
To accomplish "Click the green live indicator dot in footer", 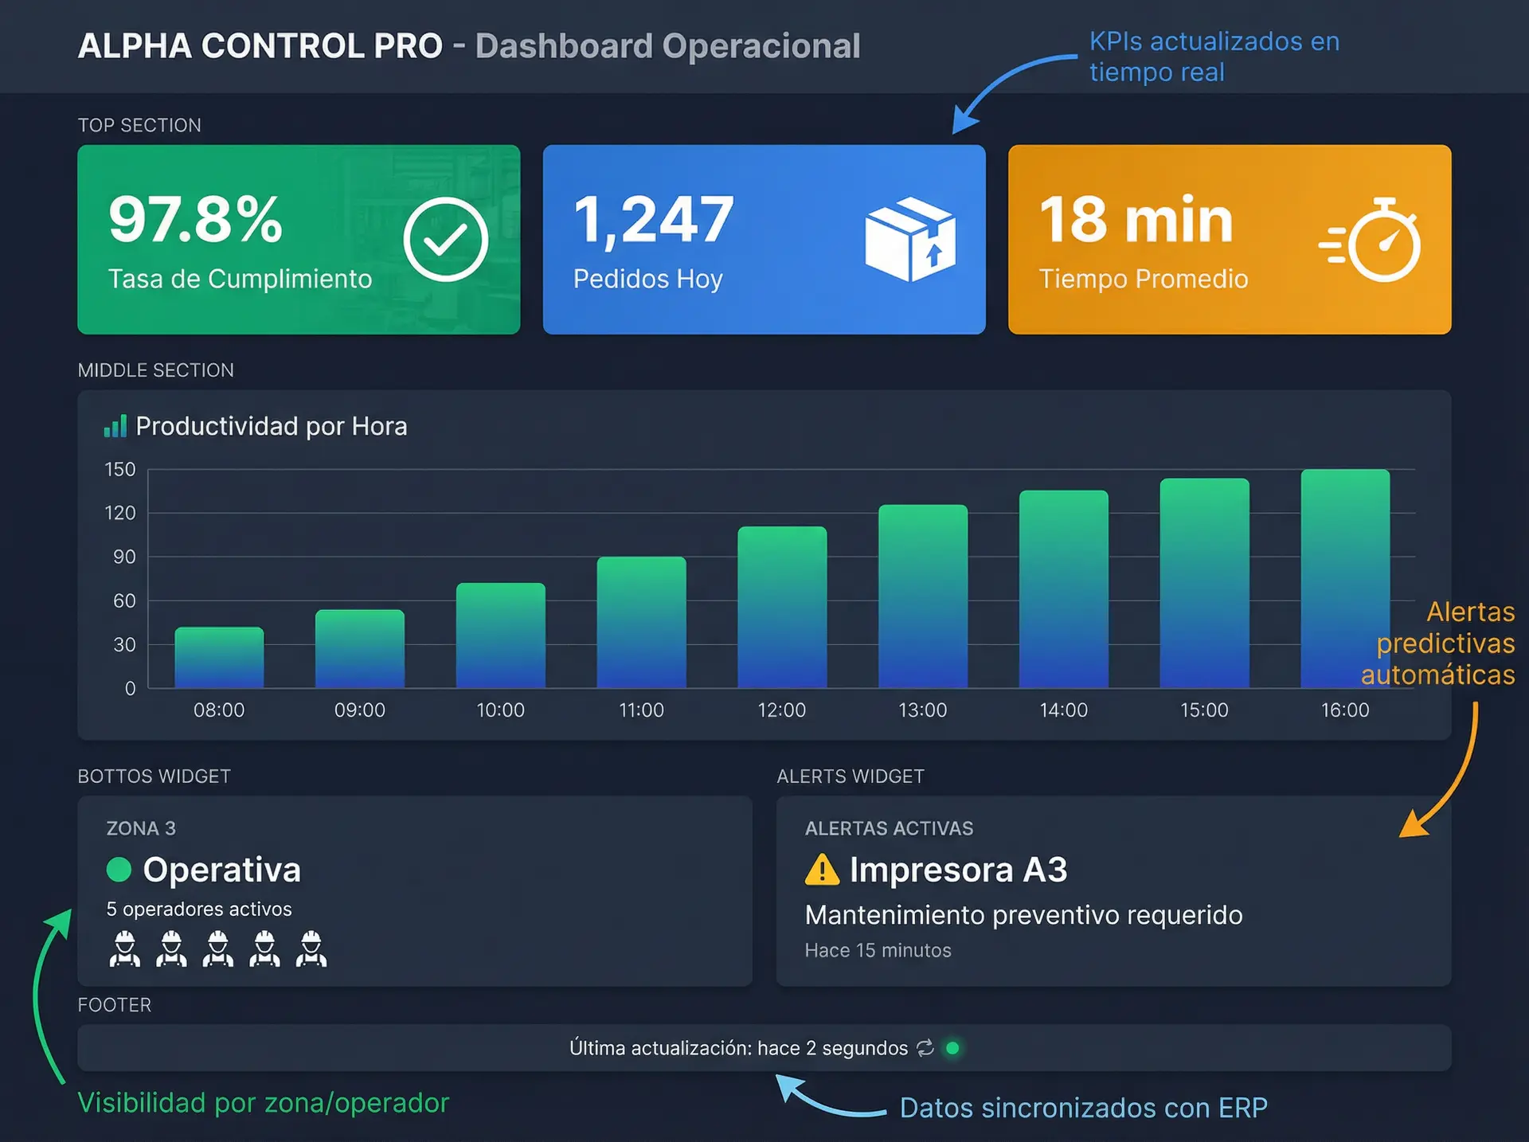I will (952, 1048).
